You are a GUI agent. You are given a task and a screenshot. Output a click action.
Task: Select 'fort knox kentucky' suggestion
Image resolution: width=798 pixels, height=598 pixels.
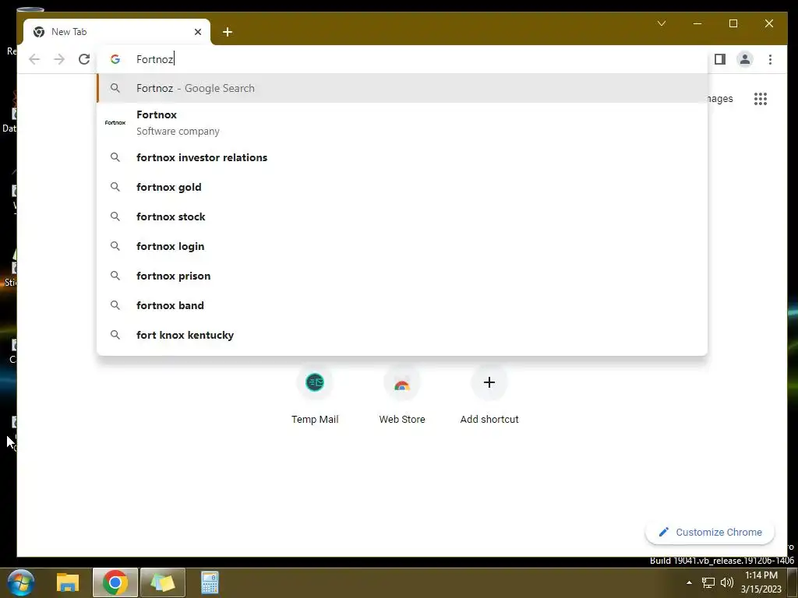click(x=402, y=335)
